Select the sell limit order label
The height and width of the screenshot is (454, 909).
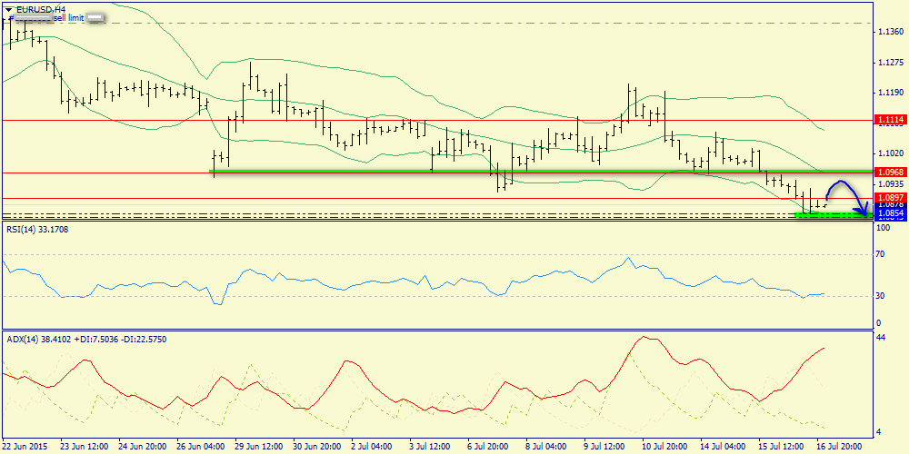68,18
